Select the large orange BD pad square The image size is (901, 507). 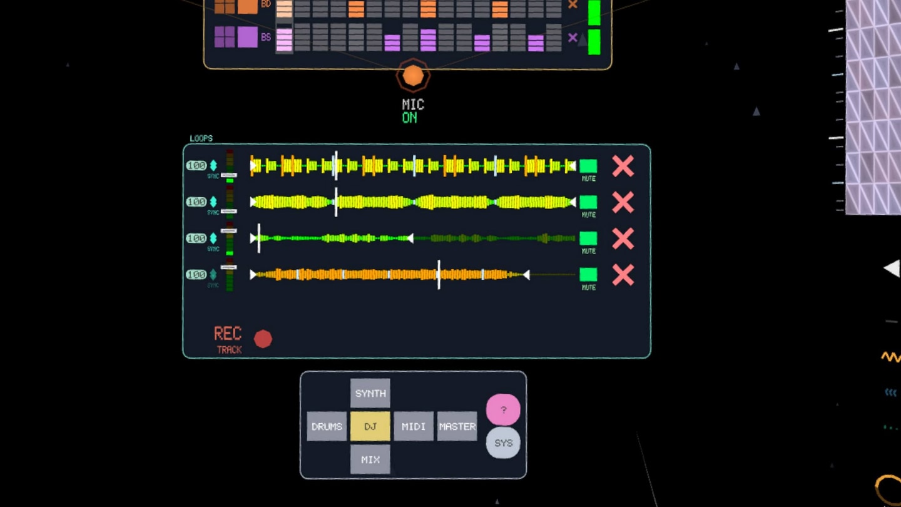coord(247,6)
